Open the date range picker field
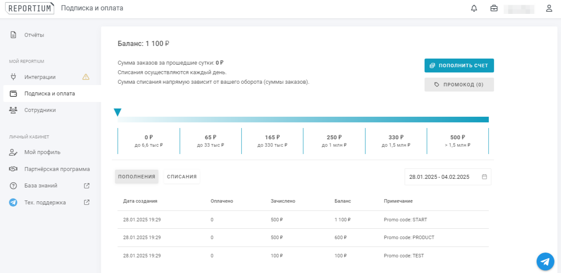The width and height of the screenshot is (561, 273). (443, 177)
